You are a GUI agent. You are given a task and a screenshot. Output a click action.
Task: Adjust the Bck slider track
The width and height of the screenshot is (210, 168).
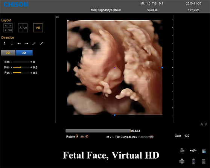21,62
